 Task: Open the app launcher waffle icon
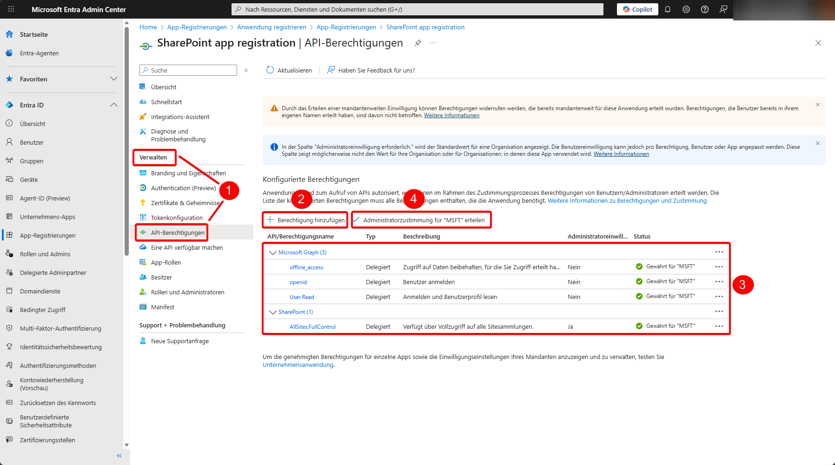pyautogui.click(x=11, y=9)
